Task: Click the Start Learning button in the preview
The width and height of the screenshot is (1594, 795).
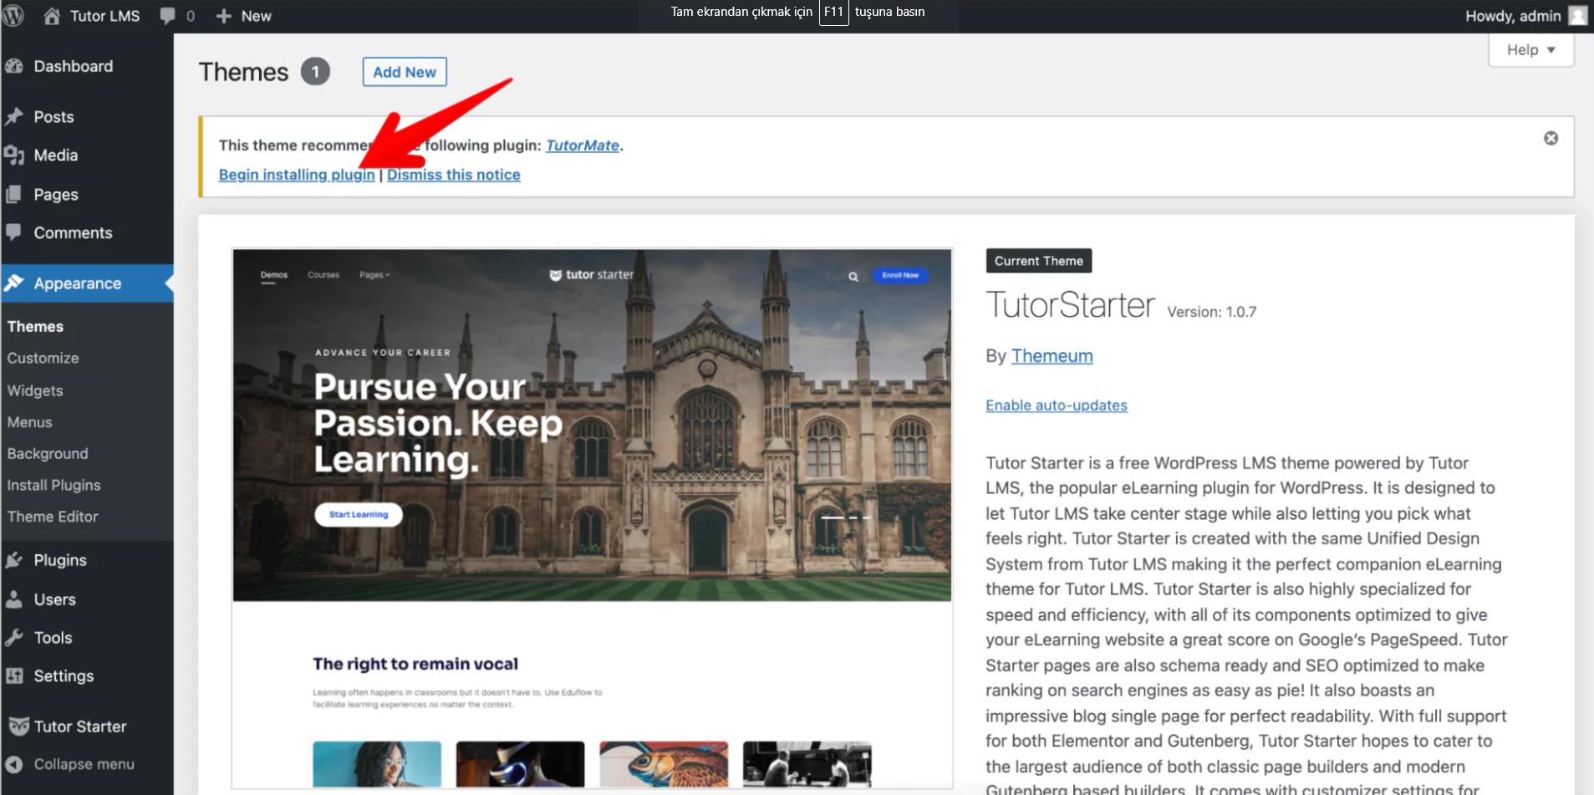Action: (x=359, y=514)
